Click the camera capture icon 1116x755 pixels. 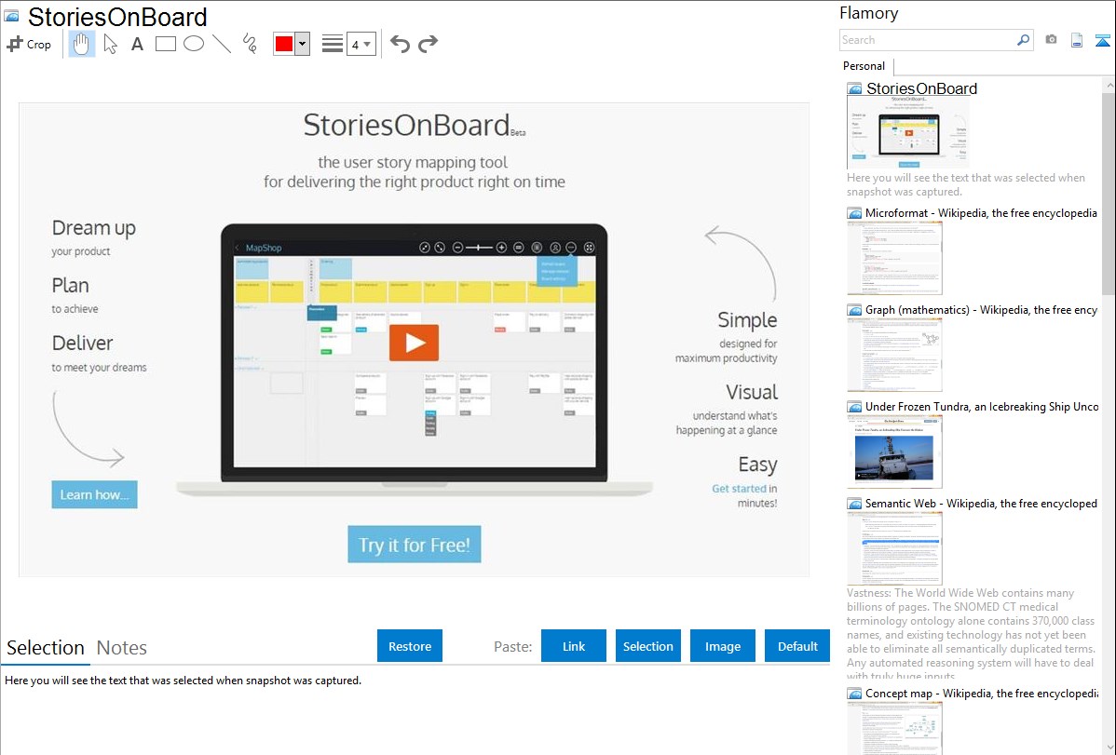click(x=1051, y=40)
